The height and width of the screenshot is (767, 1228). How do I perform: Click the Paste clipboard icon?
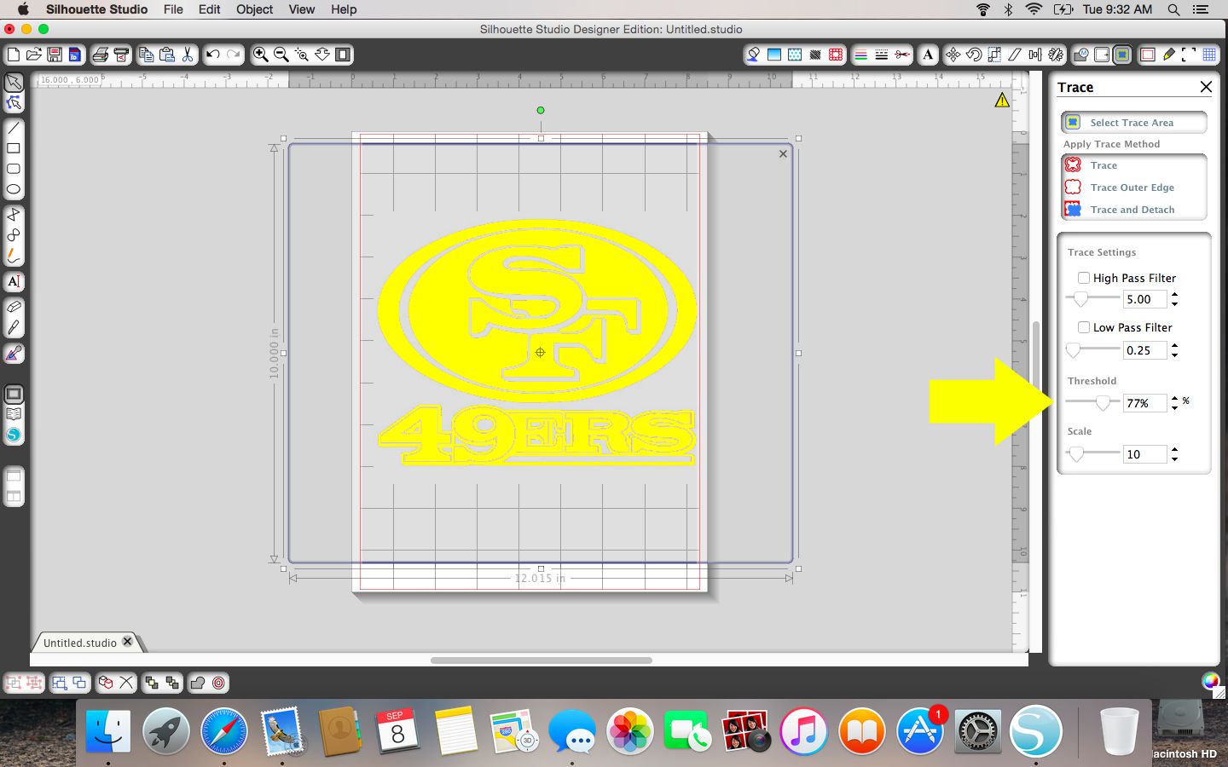tap(167, 55)
